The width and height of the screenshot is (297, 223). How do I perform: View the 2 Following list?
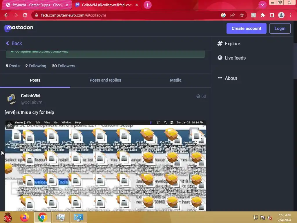pyautogui.click(x=36, y=66)
